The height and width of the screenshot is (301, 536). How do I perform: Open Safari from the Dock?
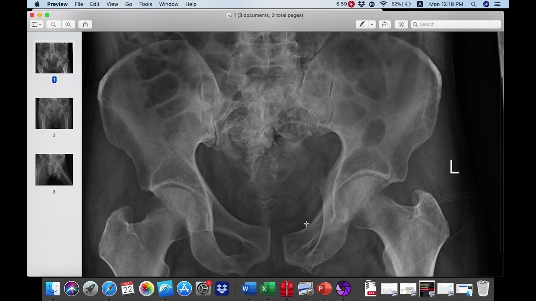coord(109,288)
